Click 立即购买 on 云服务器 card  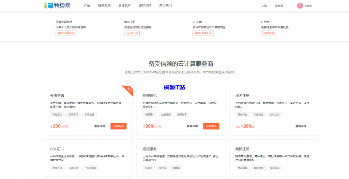click(118, 126)
